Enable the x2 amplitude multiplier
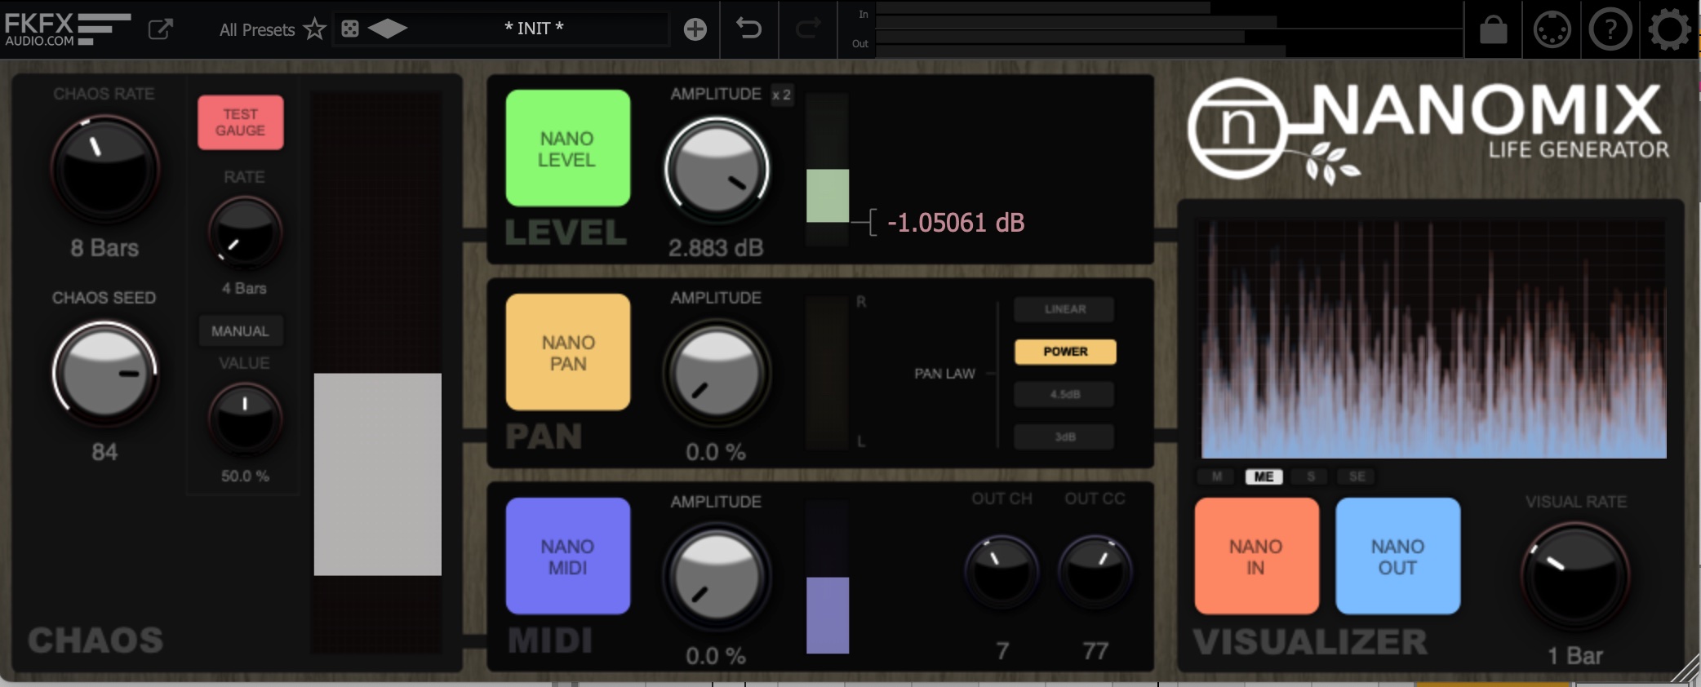This screenshot has width=1701, height=687. point(781,95)
